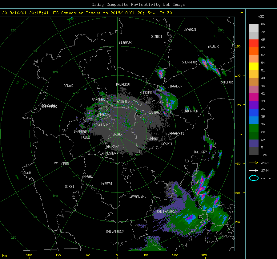Click the HUBLI city label
Screen dimensions: 277x259
pos(86,137)
